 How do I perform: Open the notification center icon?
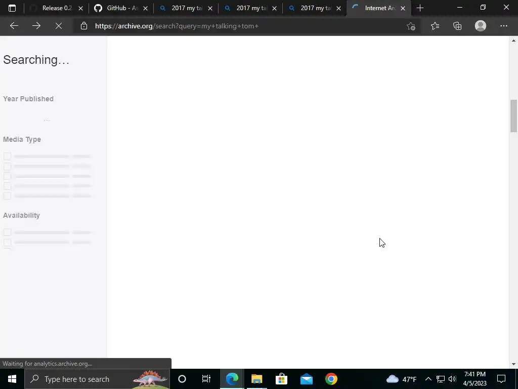coord(501,379)
